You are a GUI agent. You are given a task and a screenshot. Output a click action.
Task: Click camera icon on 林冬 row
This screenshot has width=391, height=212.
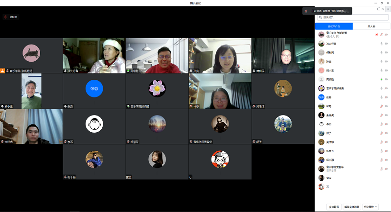(387, 106)
